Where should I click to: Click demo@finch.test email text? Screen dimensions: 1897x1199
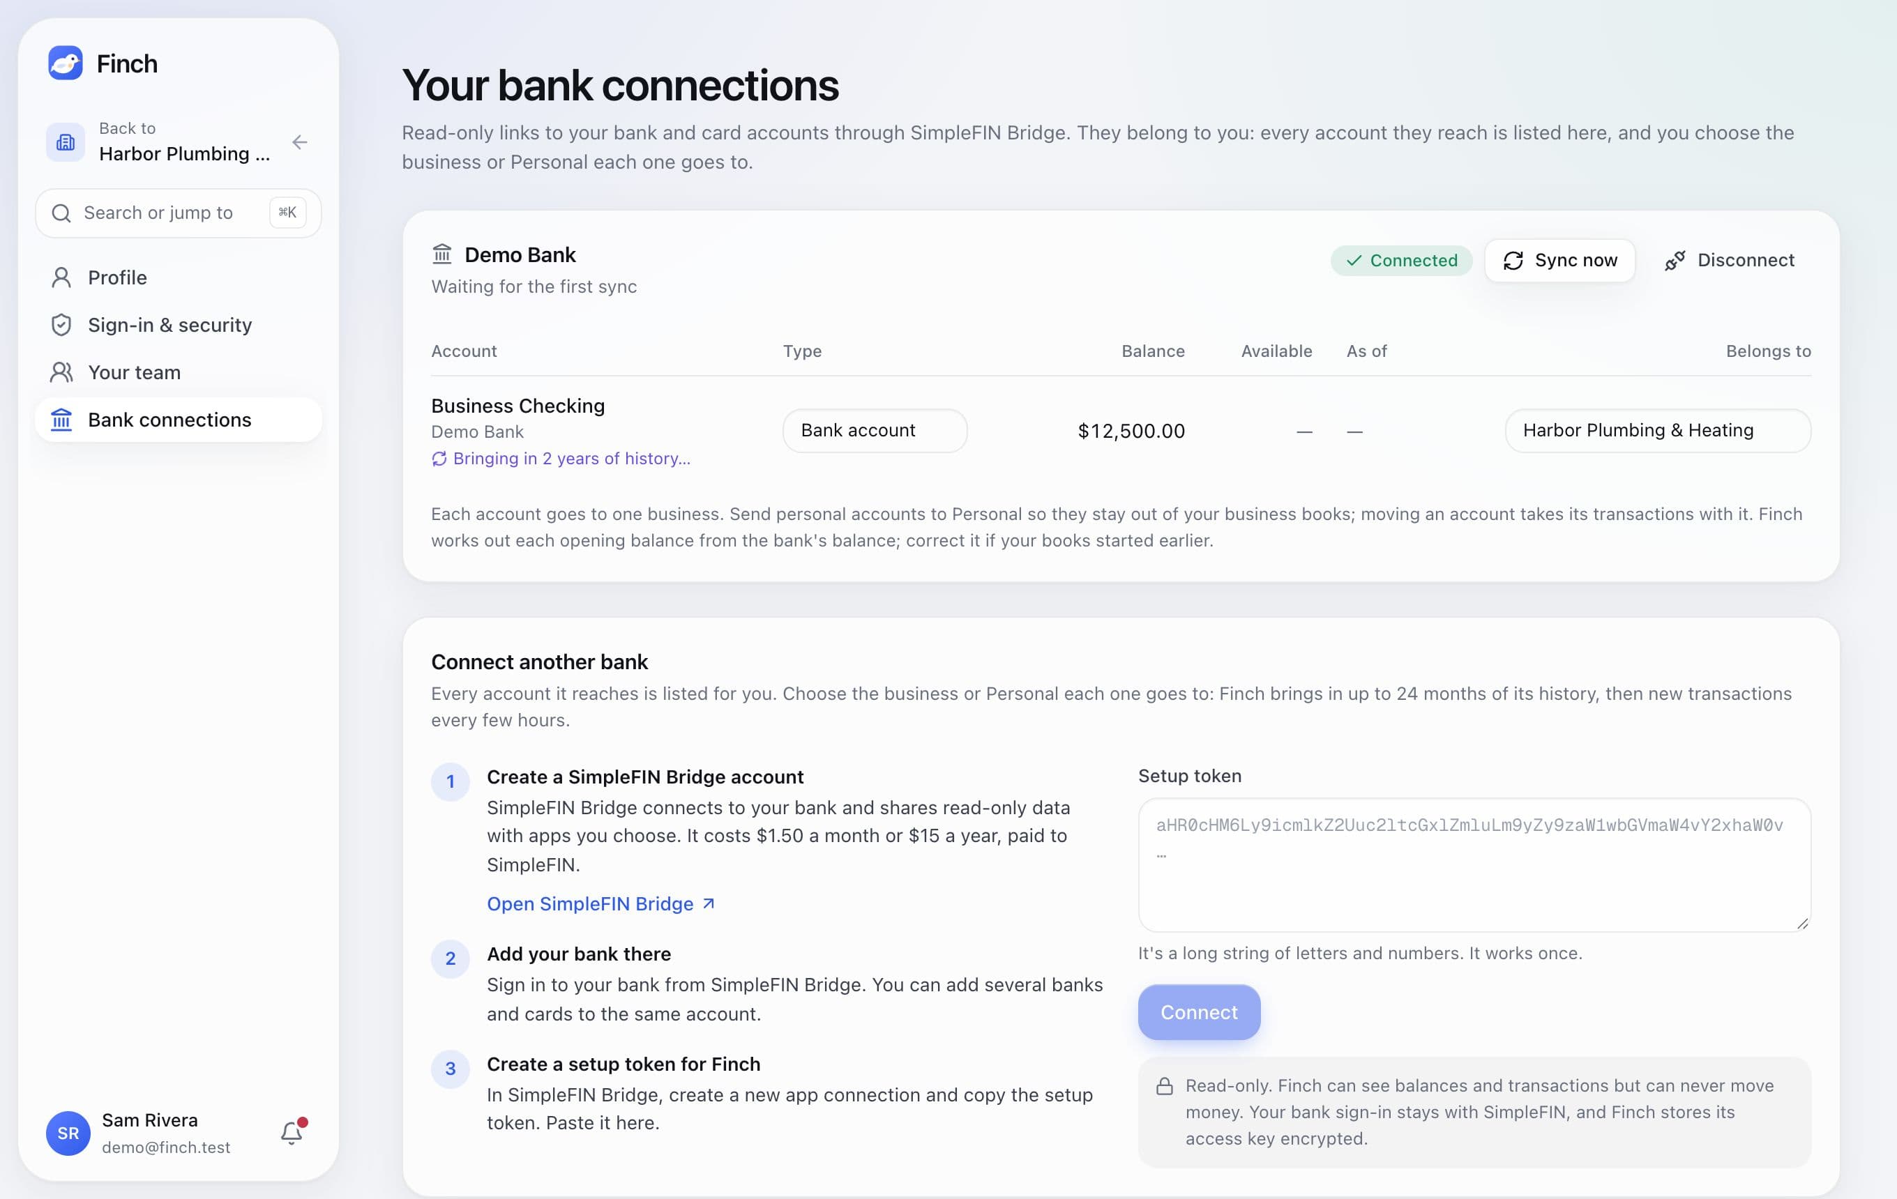tap(165, 1148)
